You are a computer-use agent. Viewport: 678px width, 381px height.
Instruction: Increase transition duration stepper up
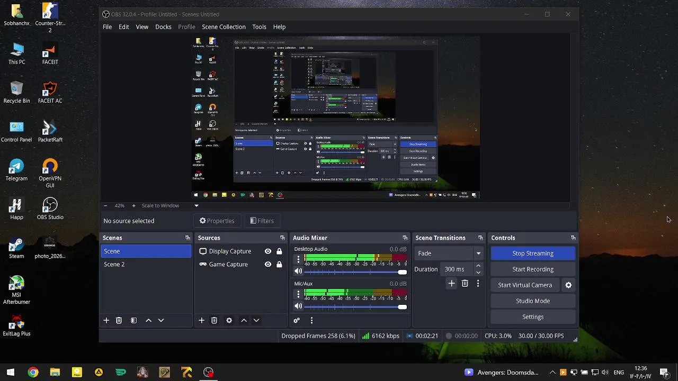[478, 266]
